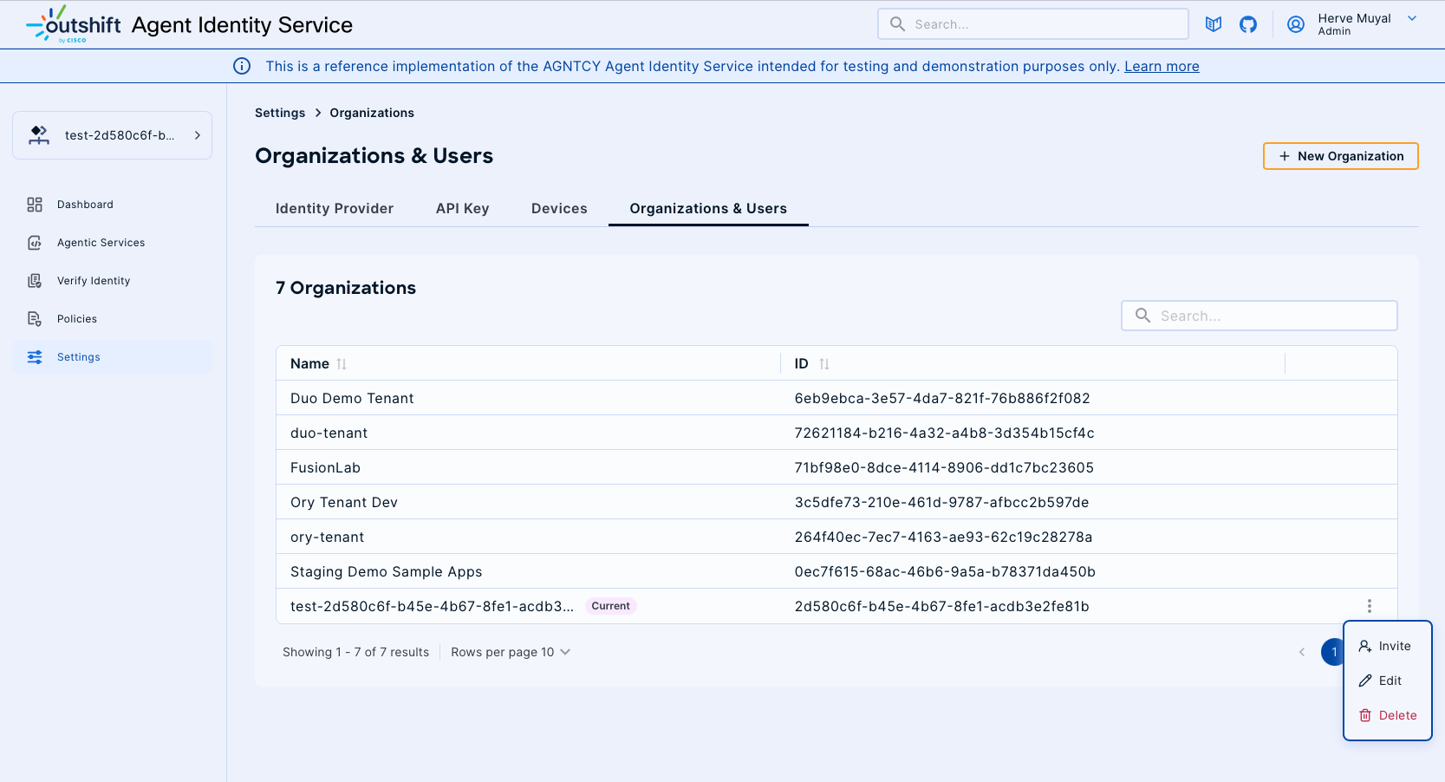This screenshot has width=1445, height=782.
Task: Sort organizations by Name column
Action: point(342,364)
